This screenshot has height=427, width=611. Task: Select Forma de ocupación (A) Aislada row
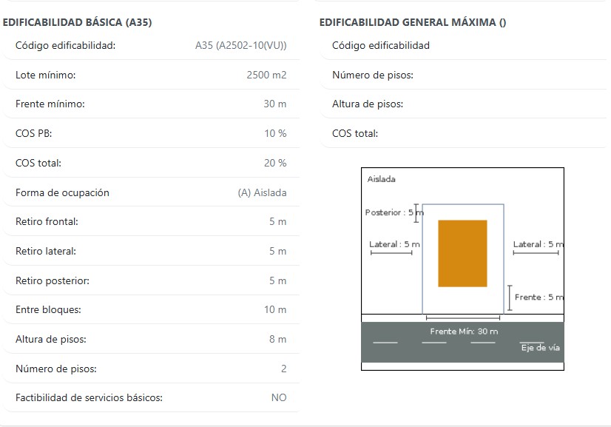point(151,192)
